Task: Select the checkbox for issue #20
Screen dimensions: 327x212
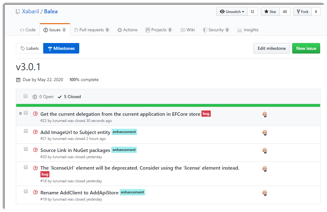Action: pos(25,149)
